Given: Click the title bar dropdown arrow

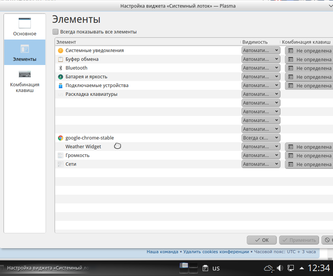Looking at the screenshot, I should 331,6.
